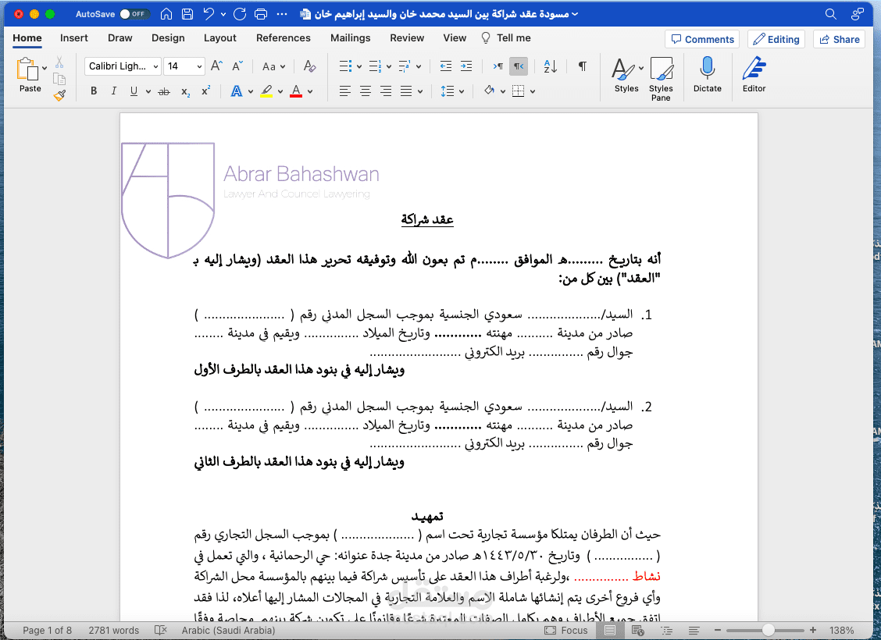The image size is (881, 640).
Task: Open borders dropdown arrow
Action: click(x=533, y=91)
